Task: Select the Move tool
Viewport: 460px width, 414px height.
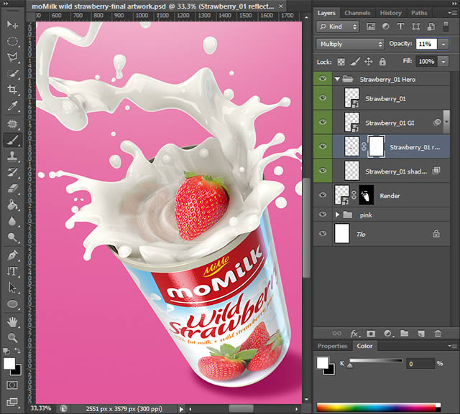Action: point(12,24)
